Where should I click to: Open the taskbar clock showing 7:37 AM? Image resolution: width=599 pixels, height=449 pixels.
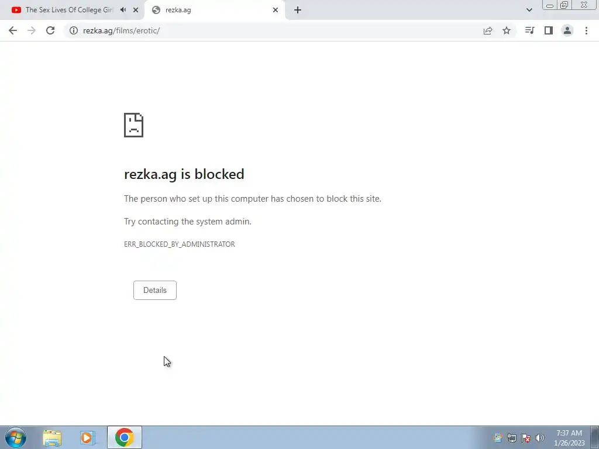click(x=569, y=438)
